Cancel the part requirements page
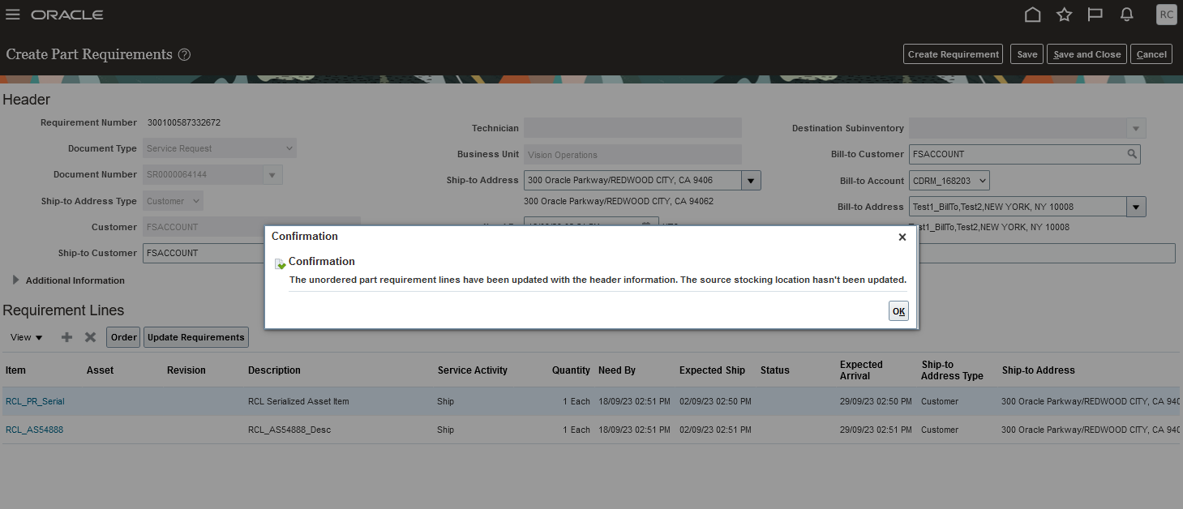Image resolution: width=1183 pixels, height=509 pixels. click(x=1151, y=54)
